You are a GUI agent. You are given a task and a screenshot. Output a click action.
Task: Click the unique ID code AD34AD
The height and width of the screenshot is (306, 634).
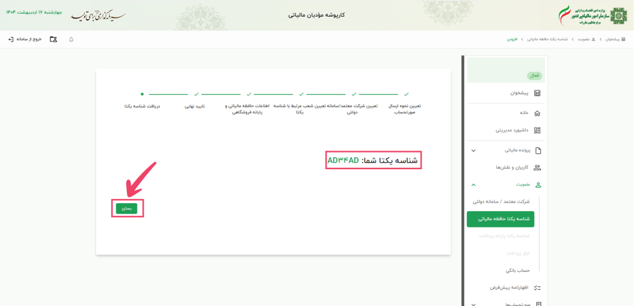(x=343, y=160)
